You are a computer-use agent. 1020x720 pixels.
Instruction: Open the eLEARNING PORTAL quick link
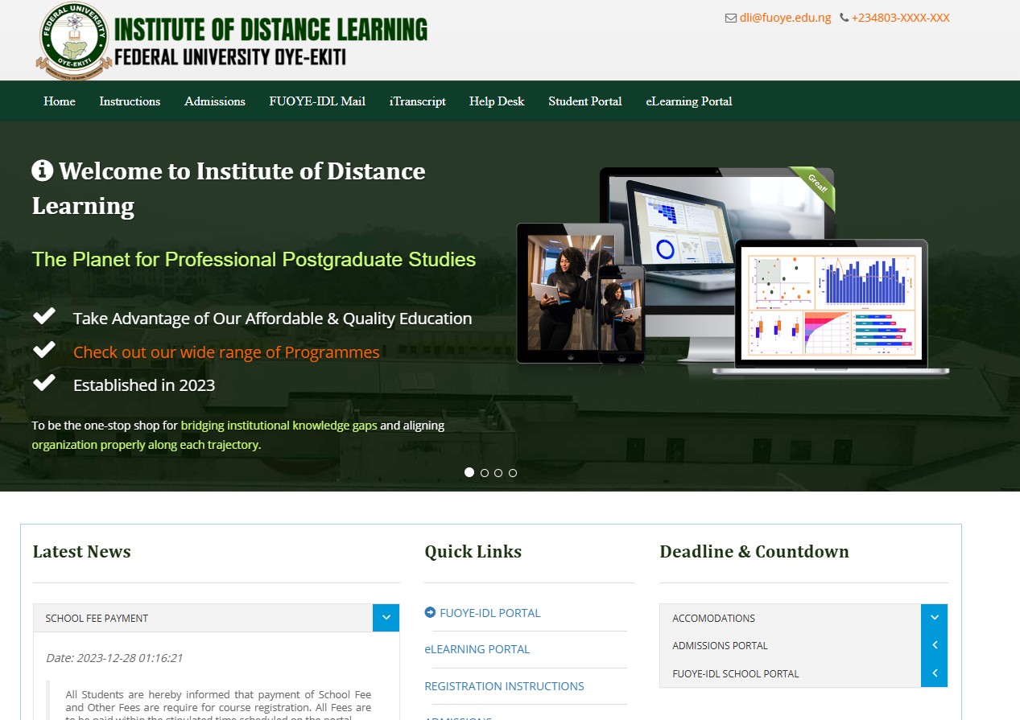click(x=477, y=649)
